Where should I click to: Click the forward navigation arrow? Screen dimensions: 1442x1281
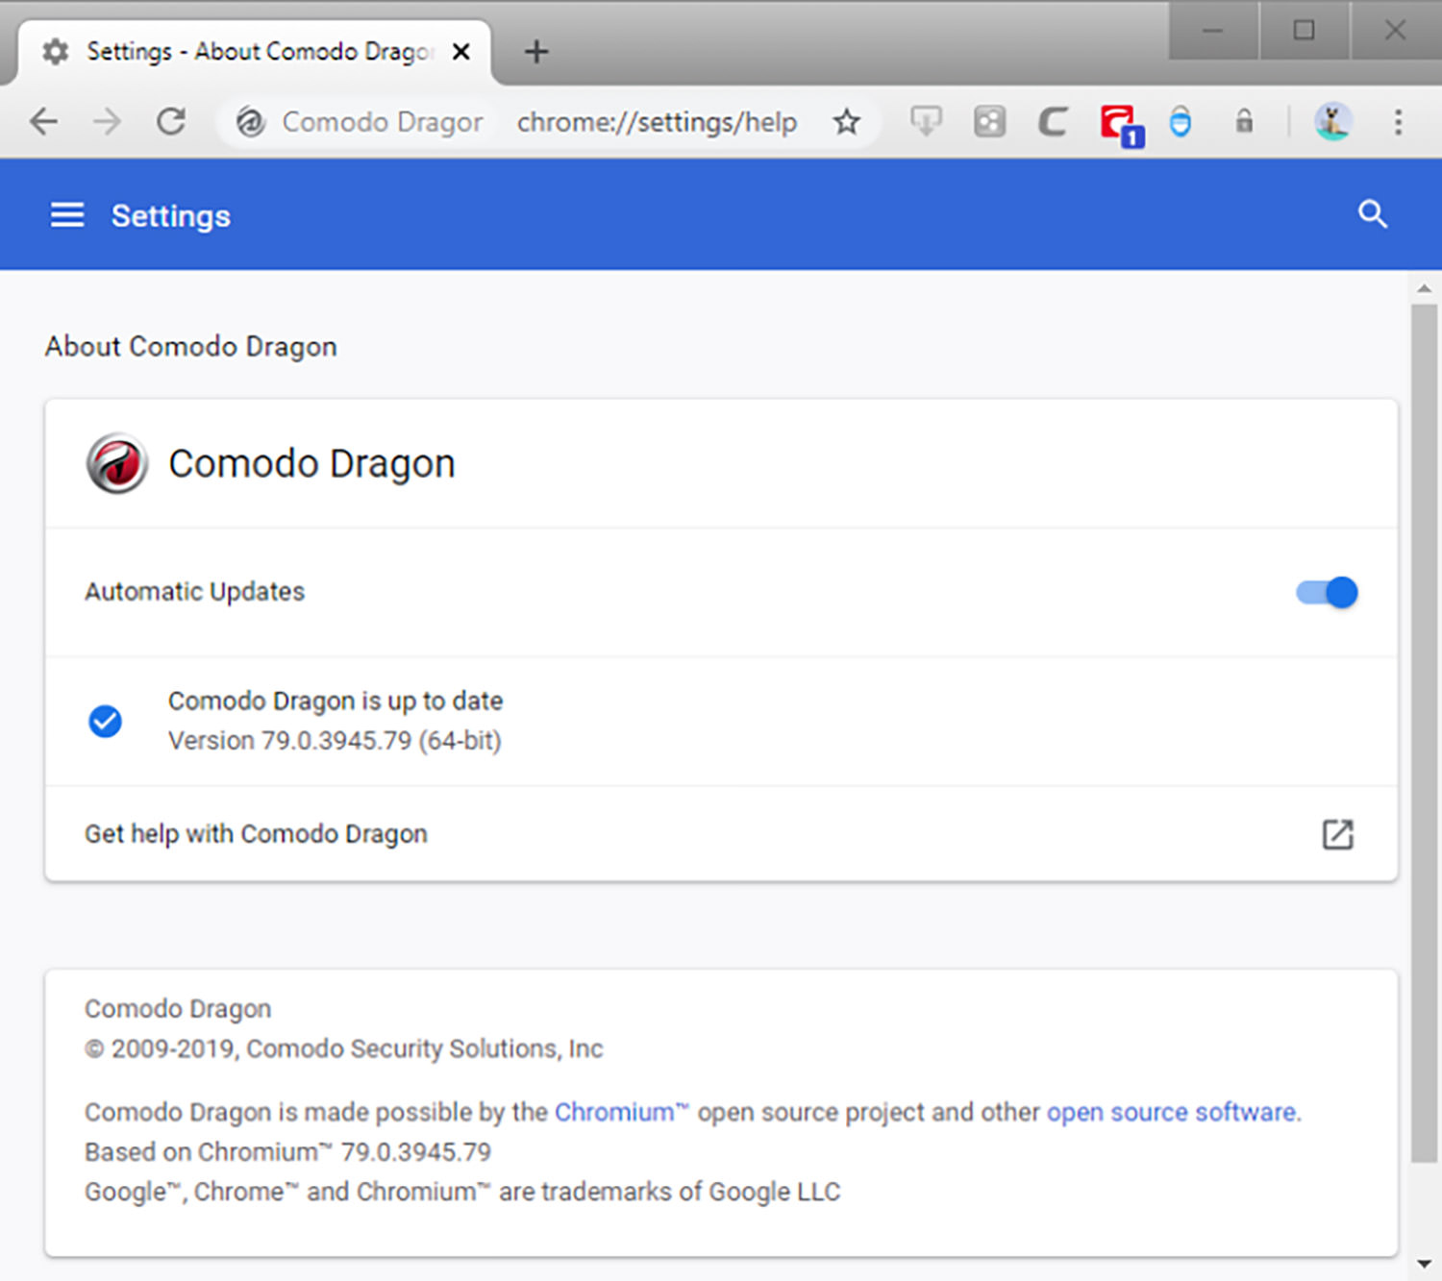click(107, 122)
